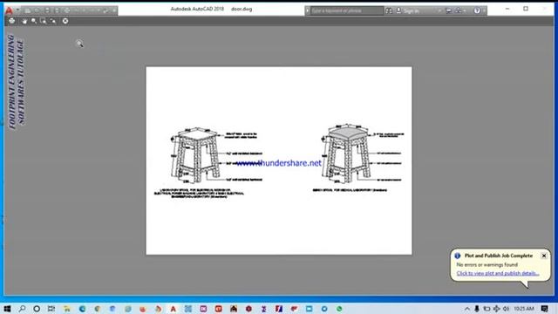Close the plot preview window
Viewport: 558px width, 314px height.
[65, 21]
